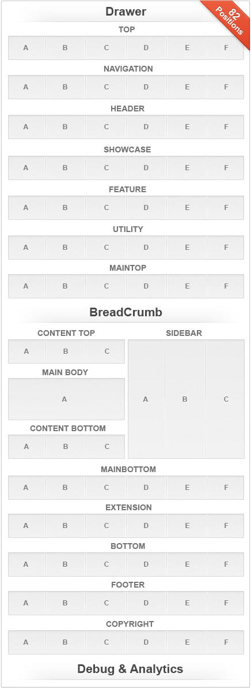Select position B under CONTENT TOP
This screenshot has width=251, height=688.
tap(66, 352)
